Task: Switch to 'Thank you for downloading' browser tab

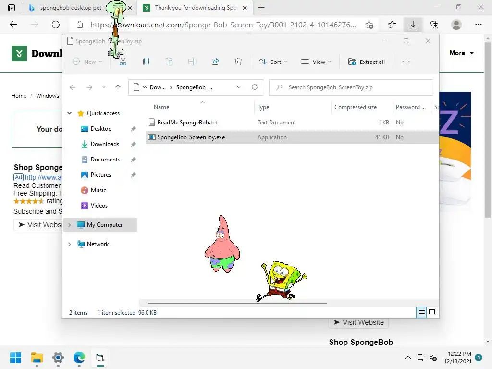Action: [196, 8]
